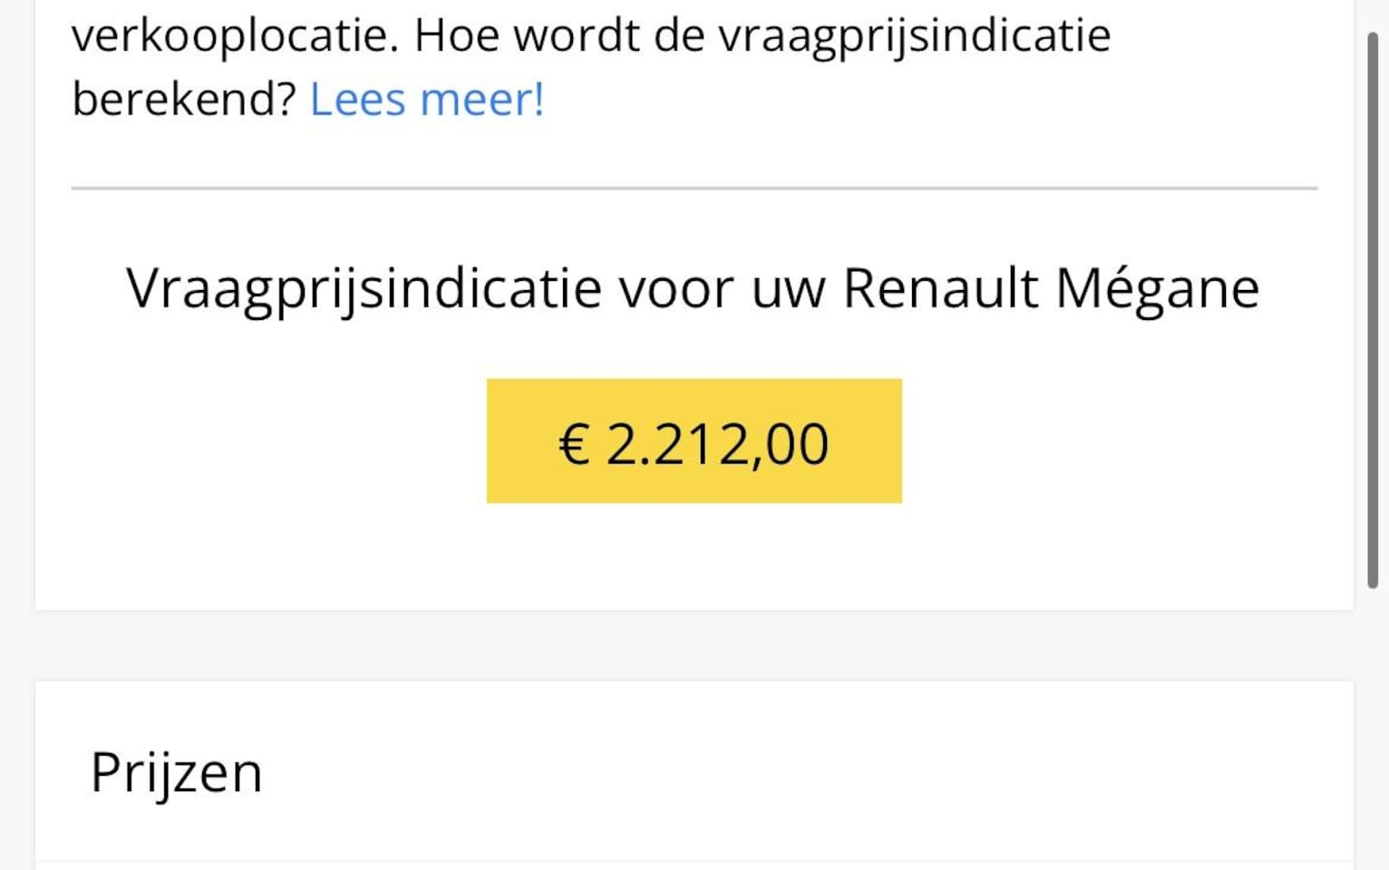Click the words "Renault Mégane" in the heading
This screenshot has height=870, width=1389.
(1051, 289)
